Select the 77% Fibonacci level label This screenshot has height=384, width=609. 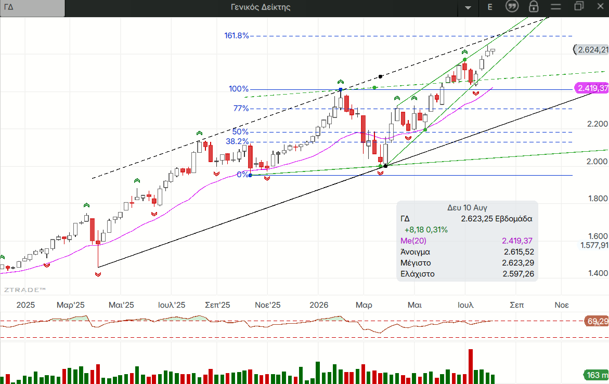241,108
